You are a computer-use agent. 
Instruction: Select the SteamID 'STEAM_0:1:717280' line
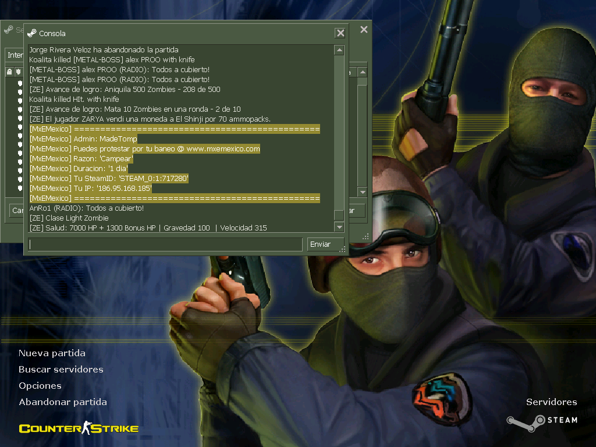(109, 178)
